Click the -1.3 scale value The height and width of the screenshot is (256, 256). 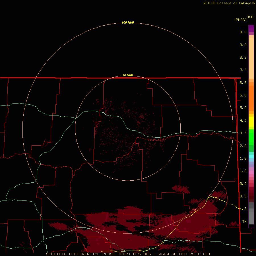242,209
